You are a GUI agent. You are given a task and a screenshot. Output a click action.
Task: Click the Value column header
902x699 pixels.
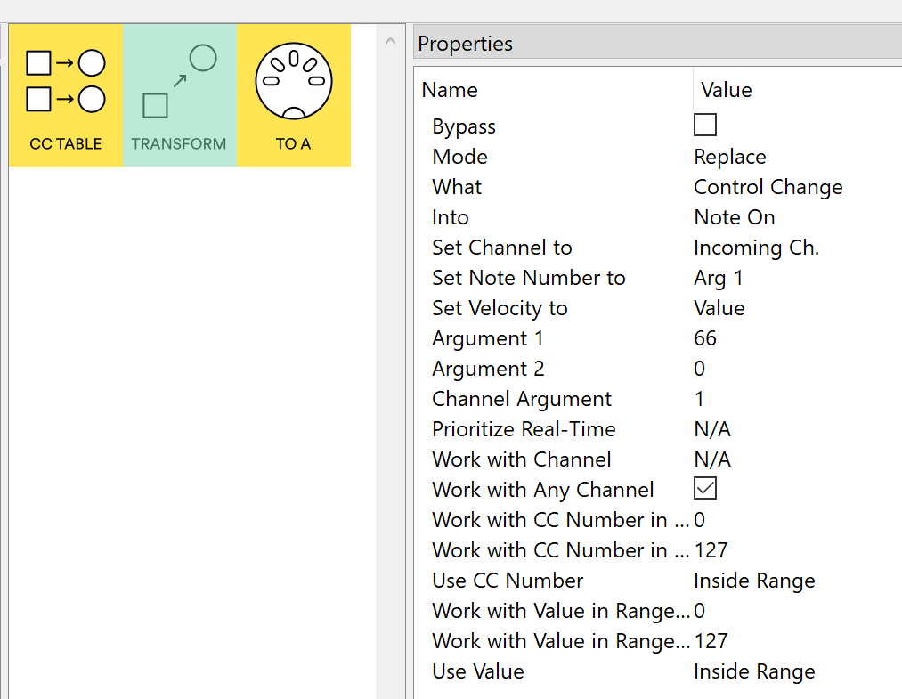[x=727, y=90]
